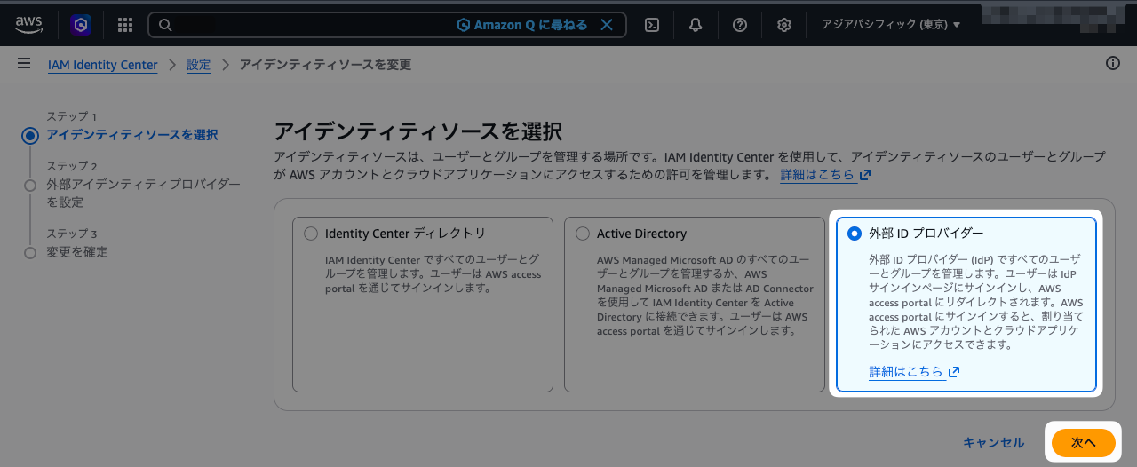The image size is (1137, 467).
Task: Go to 設定 breadcrumb link
Action: [198, 65]
